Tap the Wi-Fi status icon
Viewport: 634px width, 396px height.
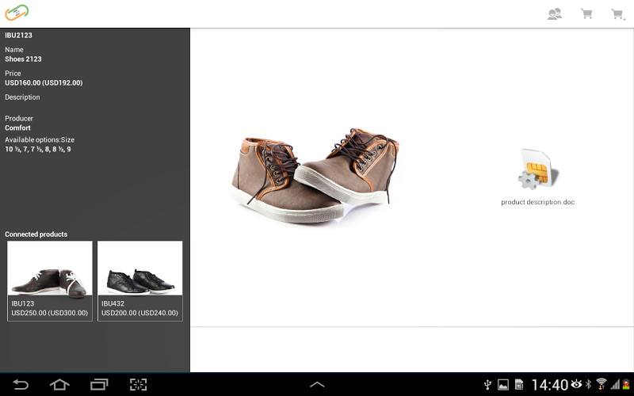(602, 384)
